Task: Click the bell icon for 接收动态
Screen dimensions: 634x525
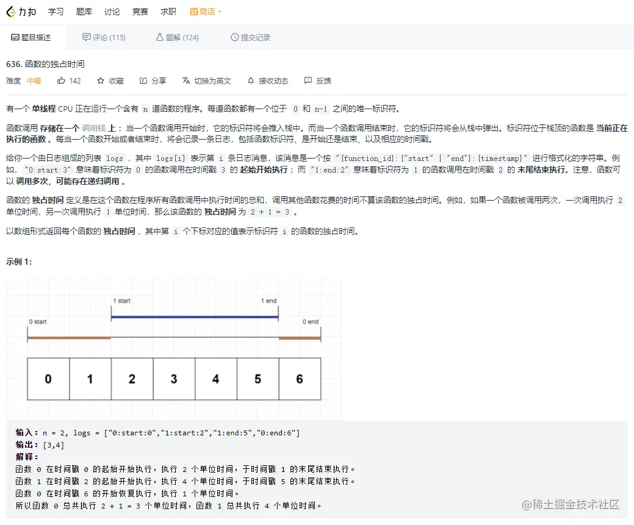Action: click(251, 80)
